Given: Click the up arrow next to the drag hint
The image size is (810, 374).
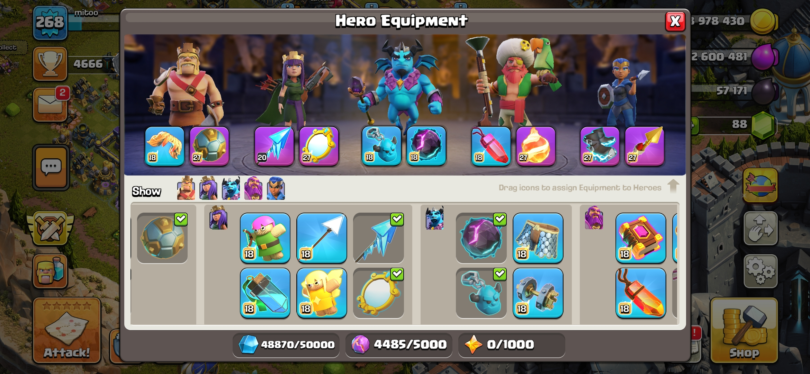Looking at the screenshot, I should [x=673, y=186].
